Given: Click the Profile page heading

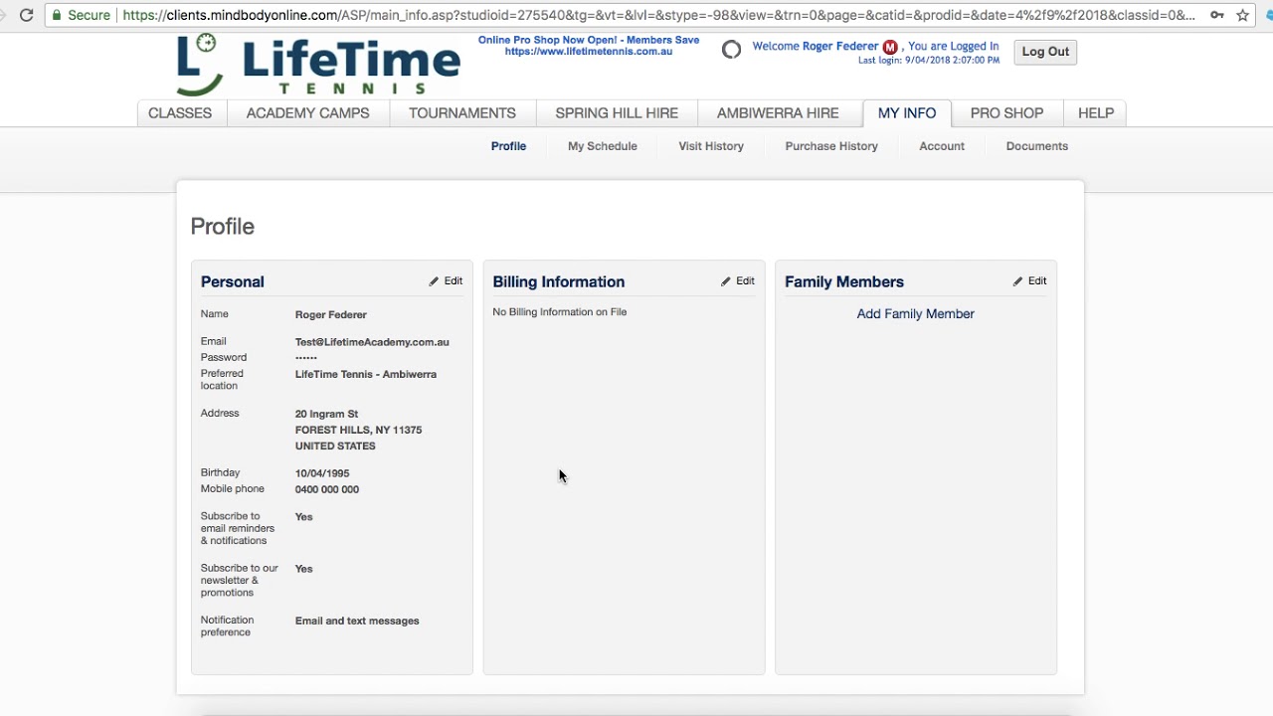Looking at the screenshot, I should click(x=223, y=227).
